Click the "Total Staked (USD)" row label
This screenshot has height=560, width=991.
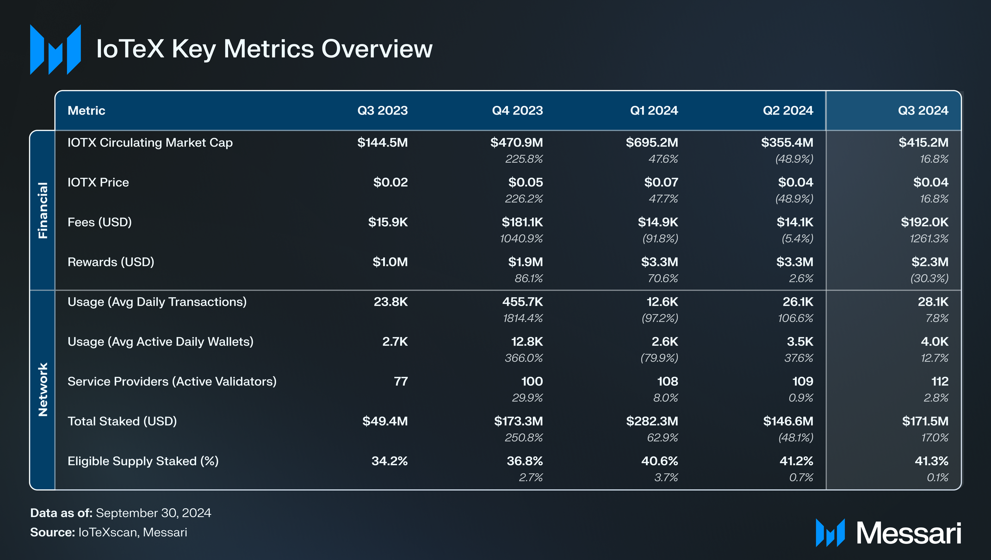tap(122, 421)
